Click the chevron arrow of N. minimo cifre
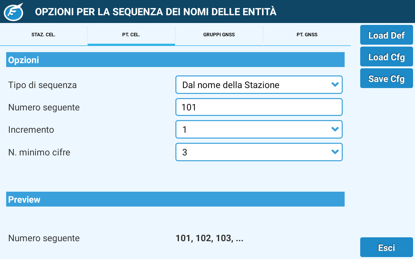 point(335,152)
